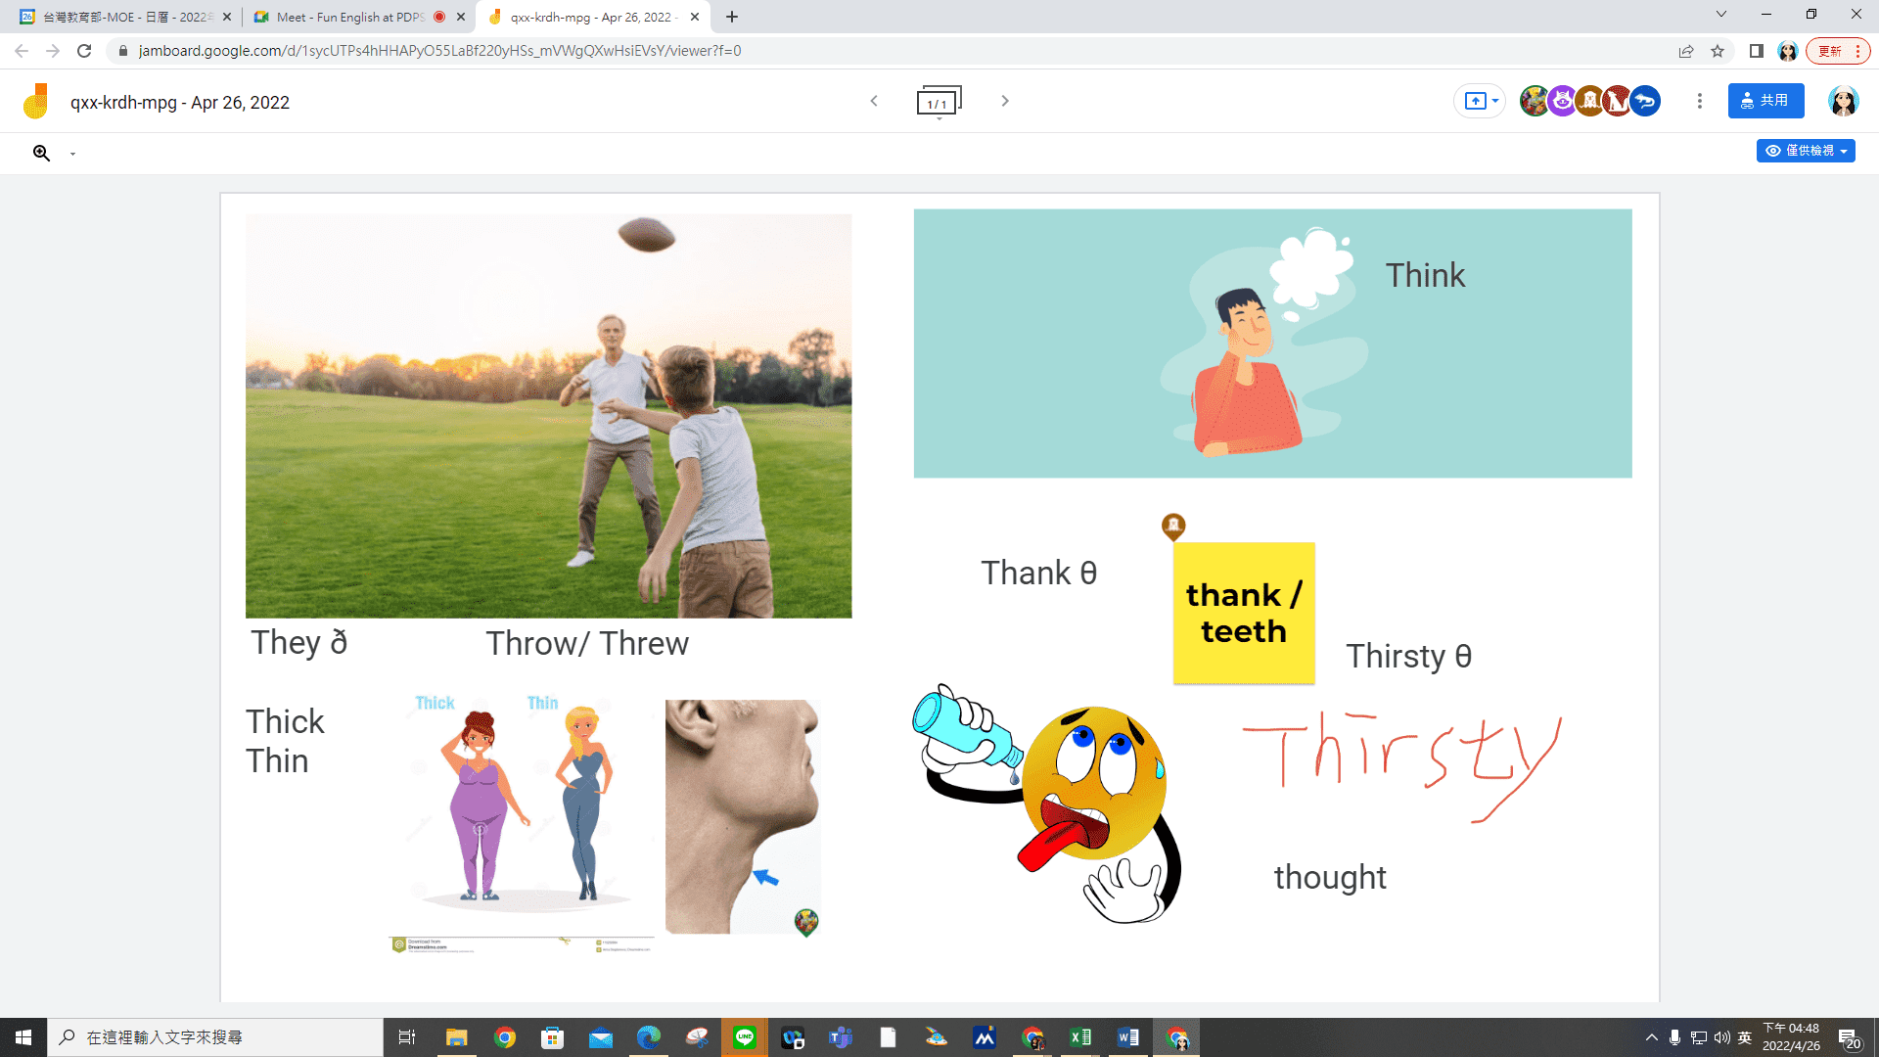Click the 更新 update button
The image size is (1879, 1057).
pyautogui.click(x=1838, y=51)
